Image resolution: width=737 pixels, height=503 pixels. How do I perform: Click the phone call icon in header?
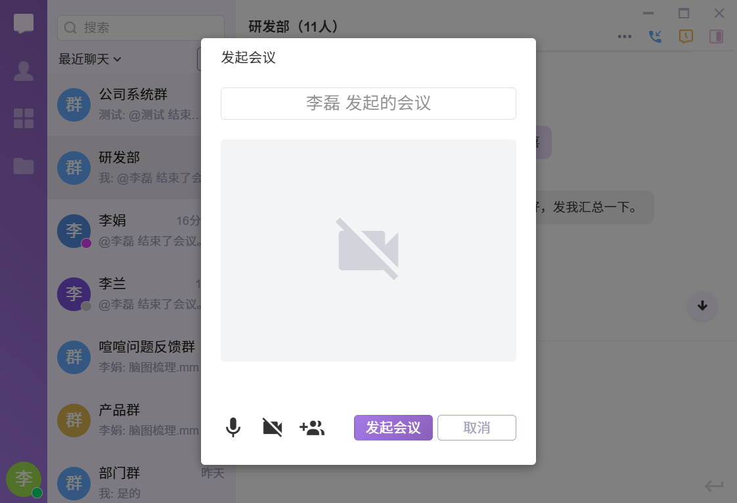coord(655,37)
